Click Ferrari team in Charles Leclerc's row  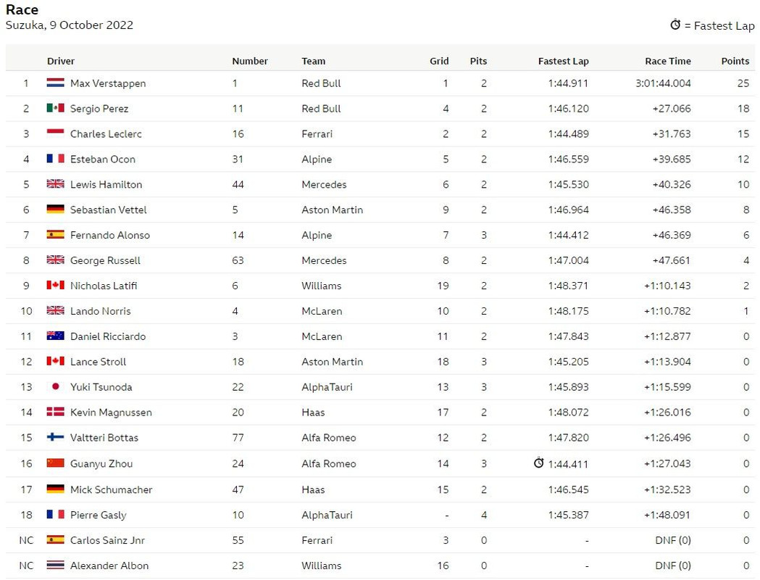317,134
